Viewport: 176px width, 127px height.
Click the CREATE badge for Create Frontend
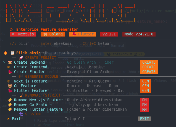pos(149,67)
